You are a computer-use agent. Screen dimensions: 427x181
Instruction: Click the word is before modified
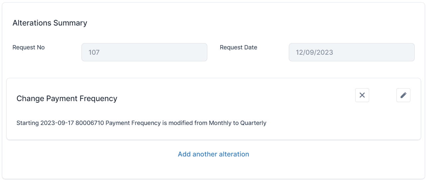(164, 123)
